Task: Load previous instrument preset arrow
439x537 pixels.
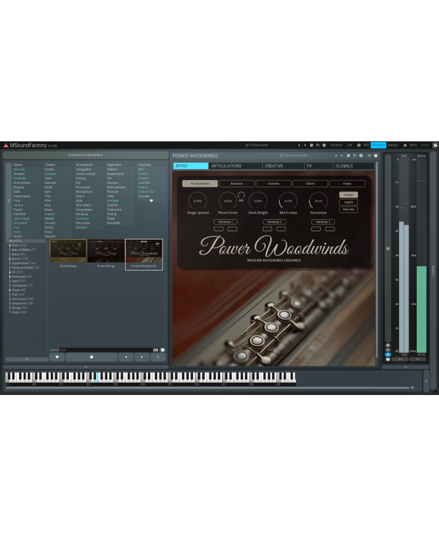Action: [x=336, y=156]
